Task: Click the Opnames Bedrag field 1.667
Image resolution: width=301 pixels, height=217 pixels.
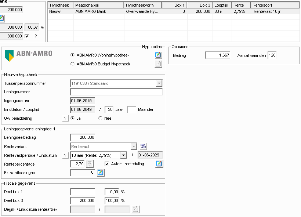Action: point(218,55)
